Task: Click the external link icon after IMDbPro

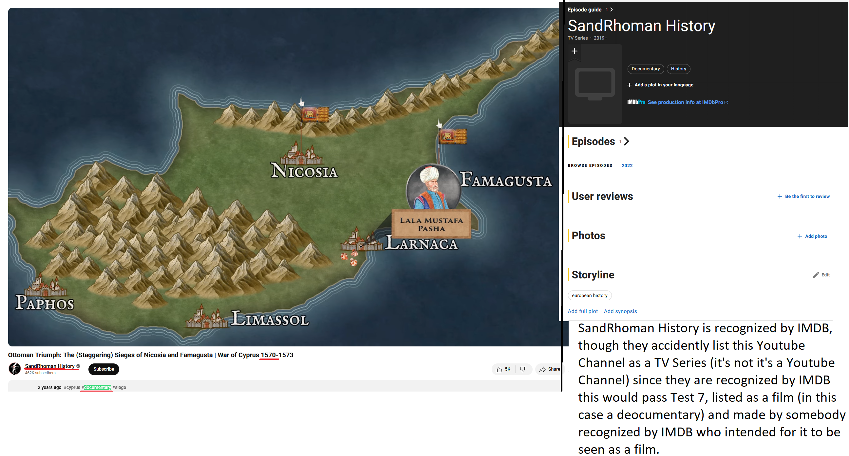Action: click(x=726, y=102)
